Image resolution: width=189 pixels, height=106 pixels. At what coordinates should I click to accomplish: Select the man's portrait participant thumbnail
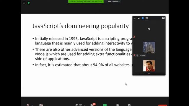(149, 66)
